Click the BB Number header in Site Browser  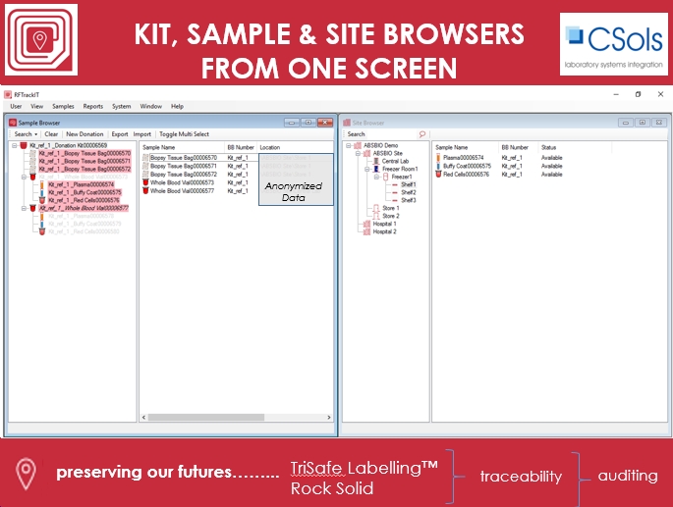[518, 147]
